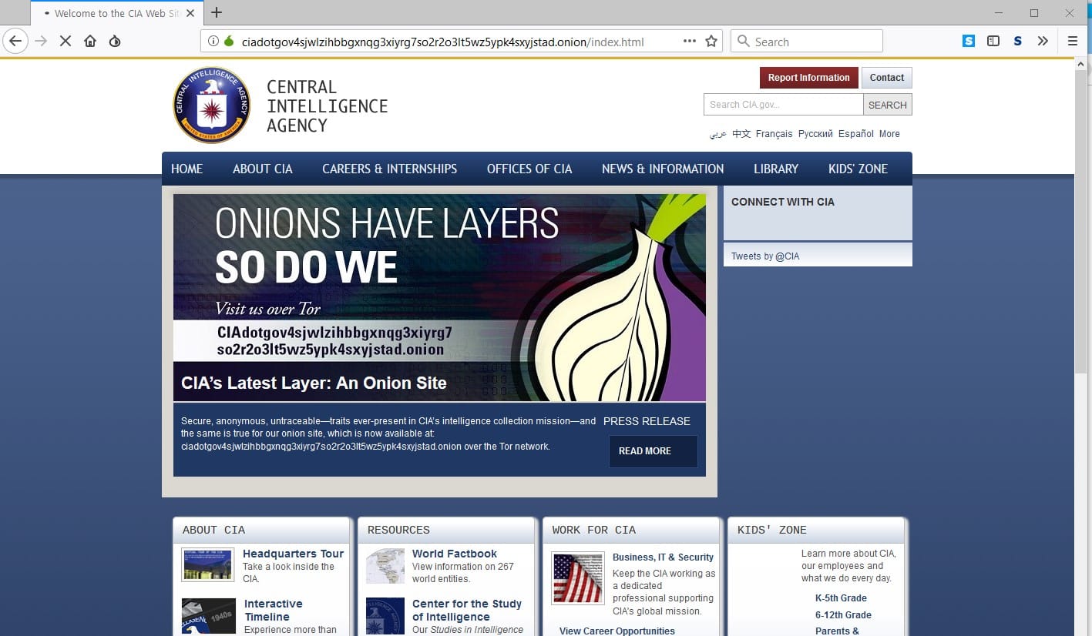Focus the browser Search box

point(806,42)
